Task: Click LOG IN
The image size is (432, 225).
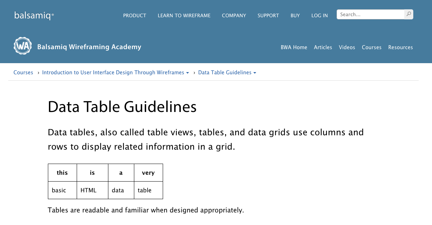Action: point(319,15)
